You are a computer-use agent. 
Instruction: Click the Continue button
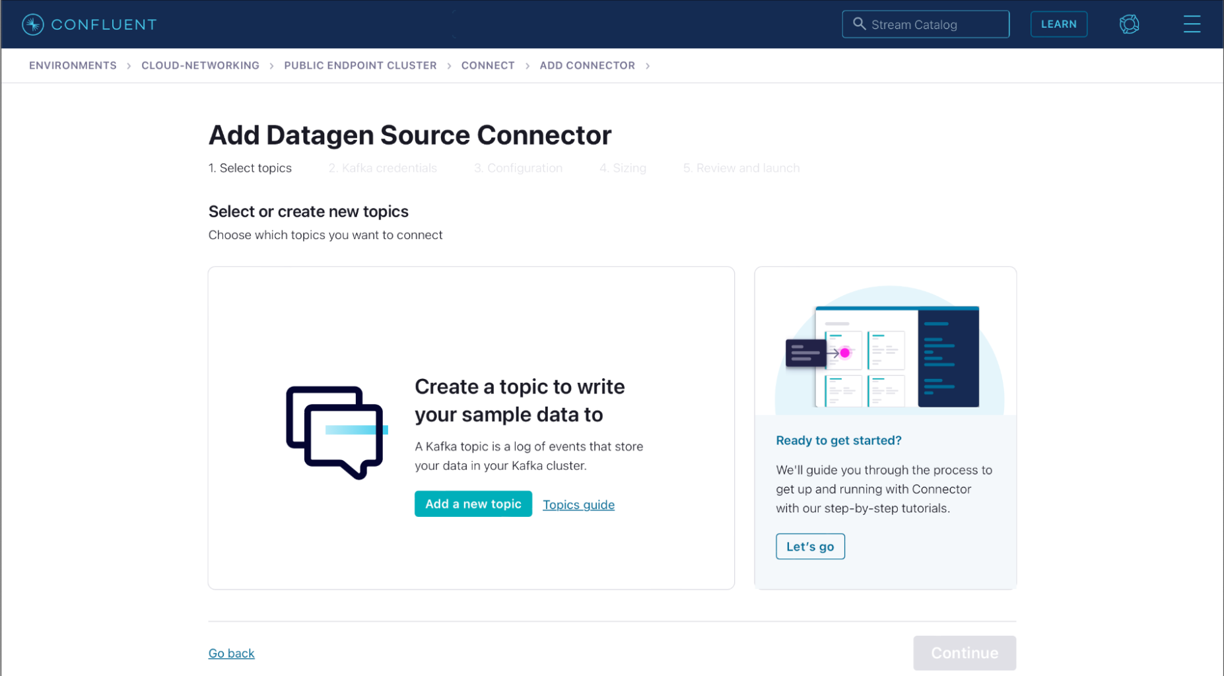965,653
